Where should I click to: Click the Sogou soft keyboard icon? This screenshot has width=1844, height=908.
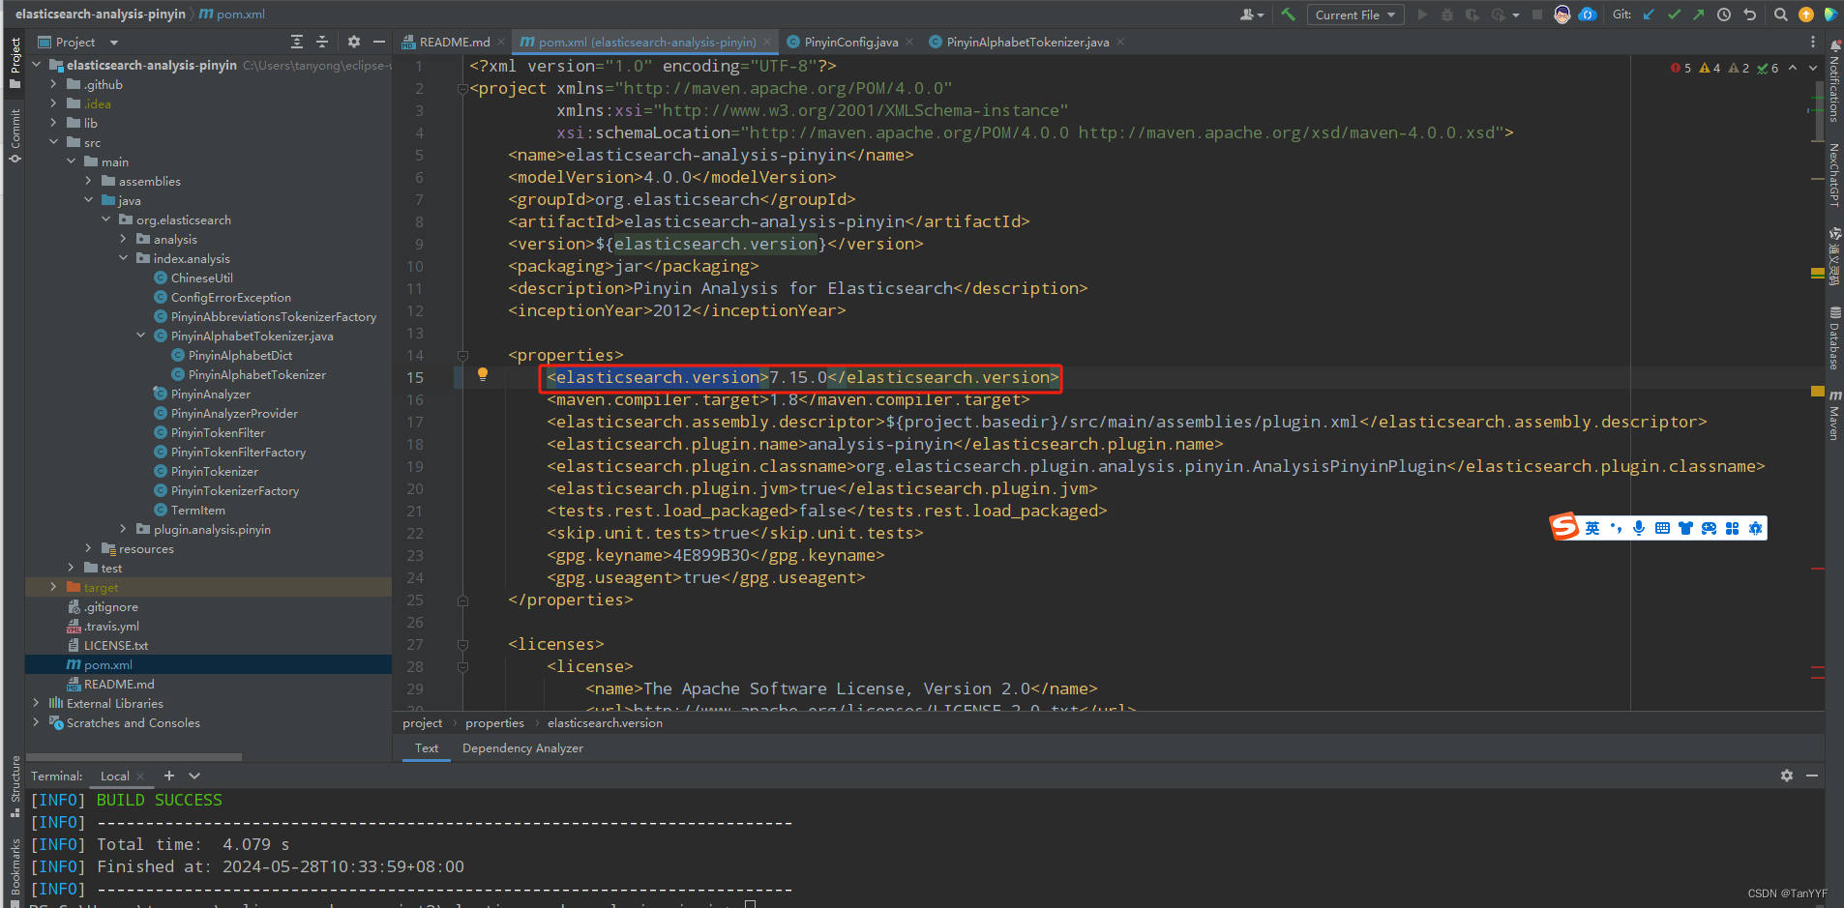point(1662,528)
